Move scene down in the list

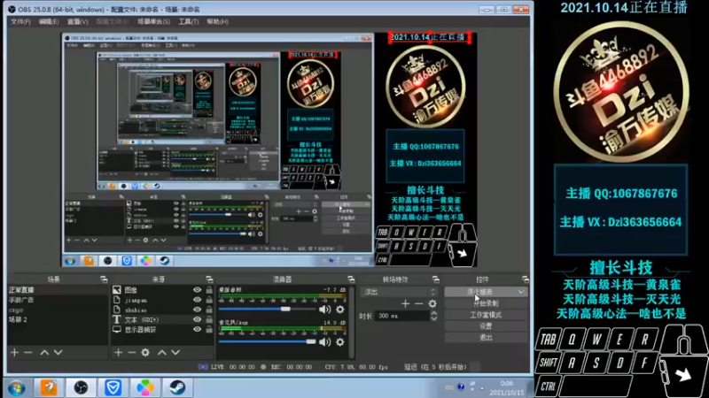(x=58, y=352)
